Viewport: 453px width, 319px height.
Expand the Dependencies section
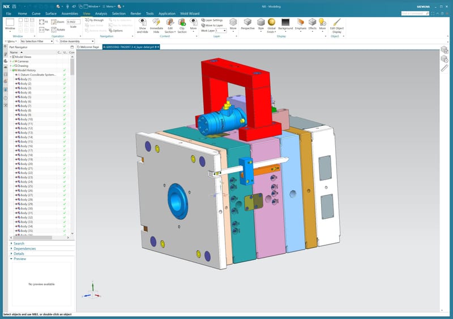coord(24,249)
